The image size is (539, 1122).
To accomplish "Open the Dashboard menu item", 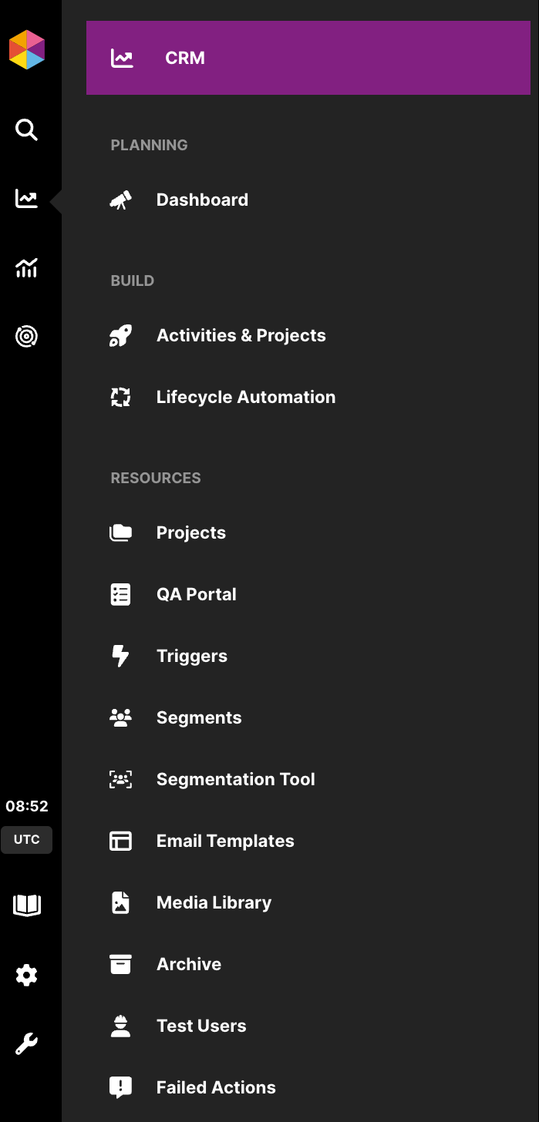I will 202,200.
